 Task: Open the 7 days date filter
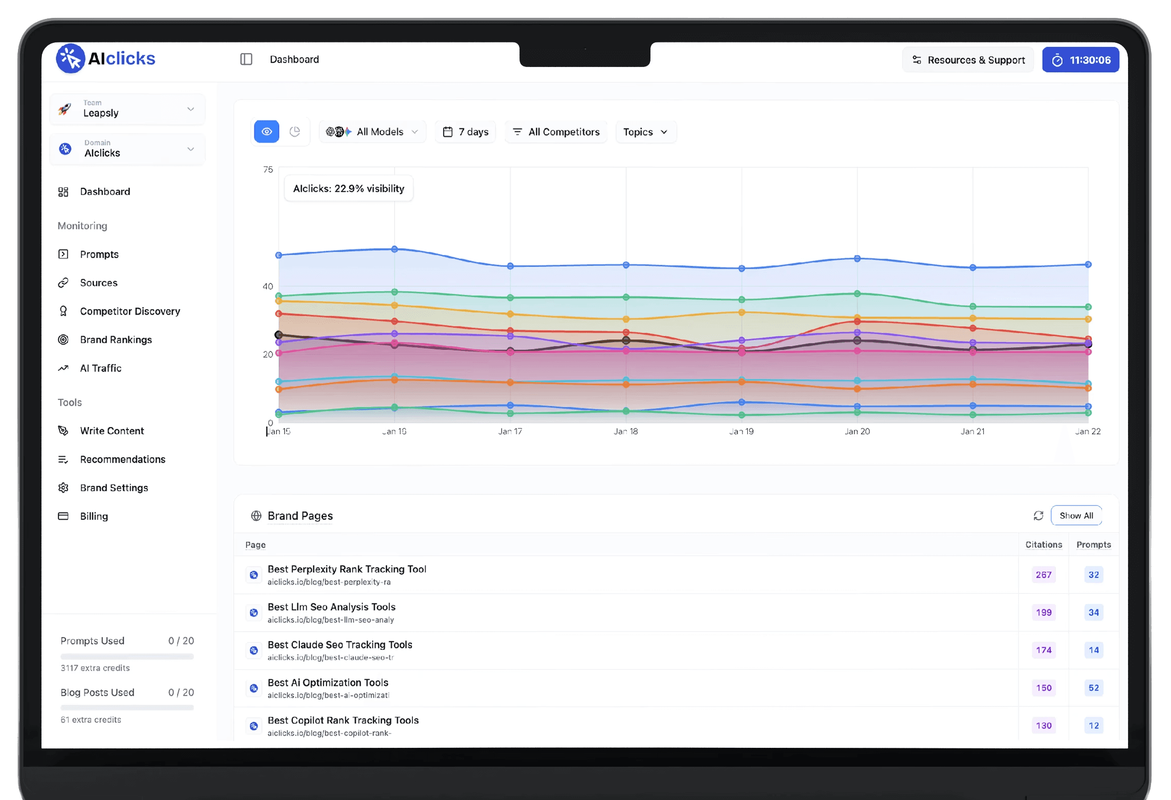(x=465, y=131)
